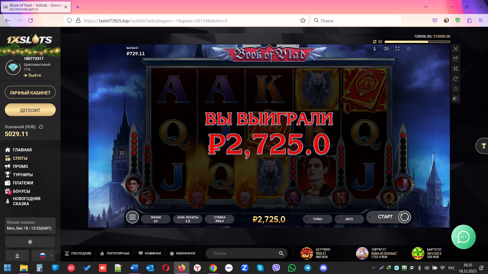
Task: Open ЛИЧНЫЙ КАБИНЕТ
Action: (30, 92)
